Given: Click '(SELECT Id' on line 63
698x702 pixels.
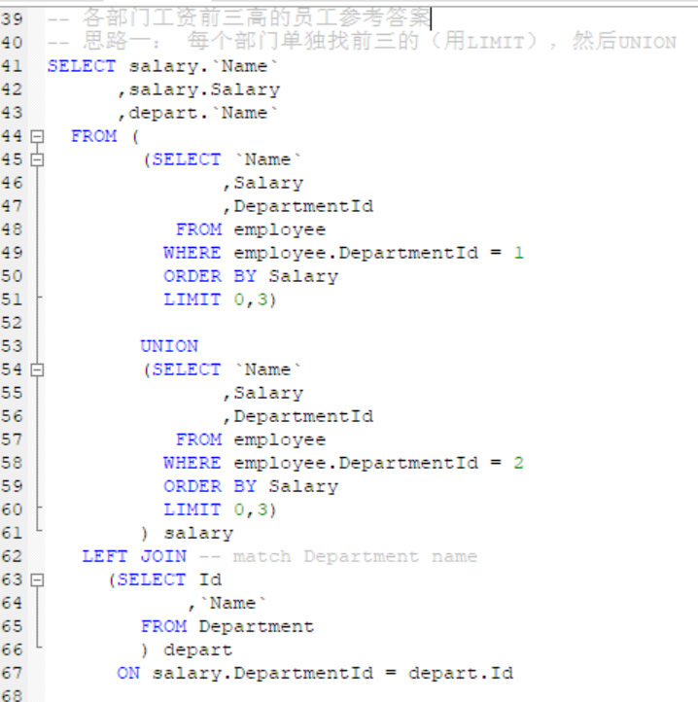Looking at the screenshot, I should (x=165, y=580).
